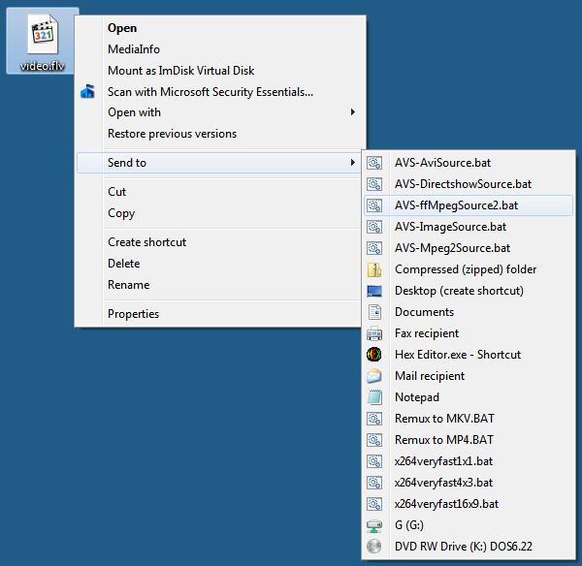Click the Notepad icon in Send to
Image resolution: width=582 pixels, height=566 pixels.
(x=374, y=397)
